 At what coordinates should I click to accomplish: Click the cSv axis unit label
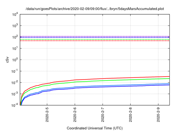click(x=7, y=60)
